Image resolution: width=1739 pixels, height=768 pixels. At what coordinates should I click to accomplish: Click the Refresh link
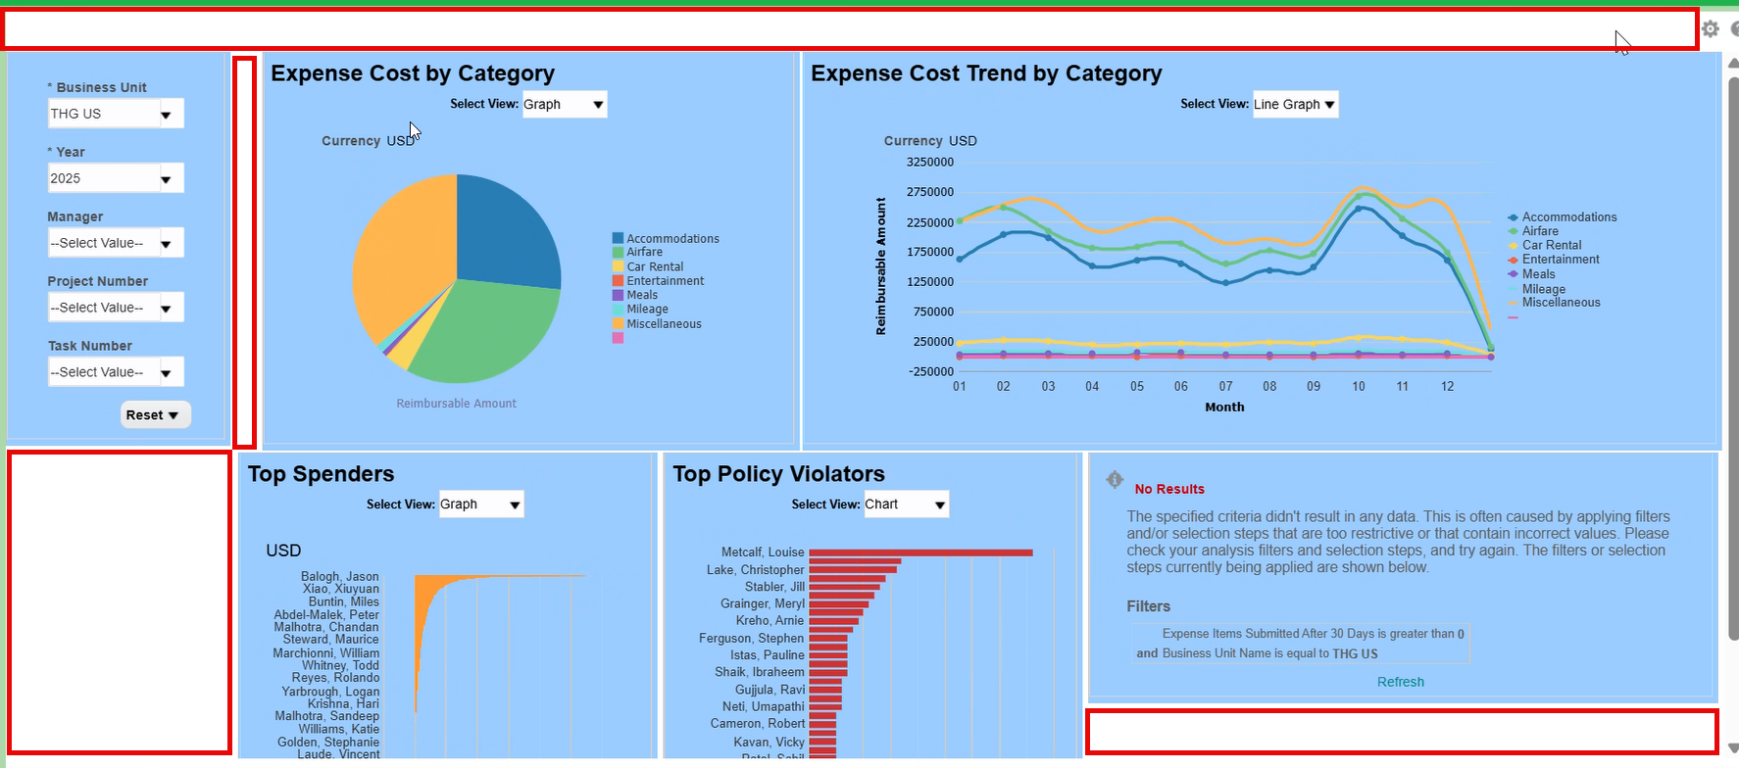pyautogui.click(x=1400, y=682)
